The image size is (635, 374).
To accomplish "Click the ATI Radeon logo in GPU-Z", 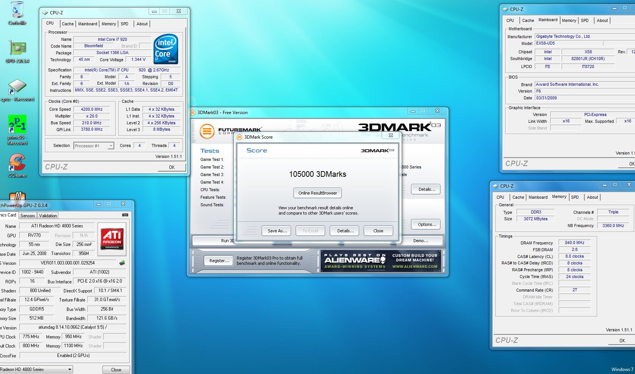I will pyautogui.click(x=112, y=239).
